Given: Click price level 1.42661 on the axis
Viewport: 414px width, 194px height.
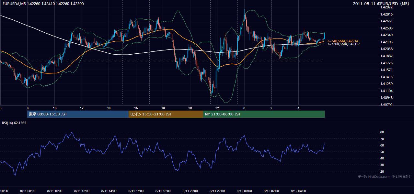Looking at the screenshot, I should 386,21.
